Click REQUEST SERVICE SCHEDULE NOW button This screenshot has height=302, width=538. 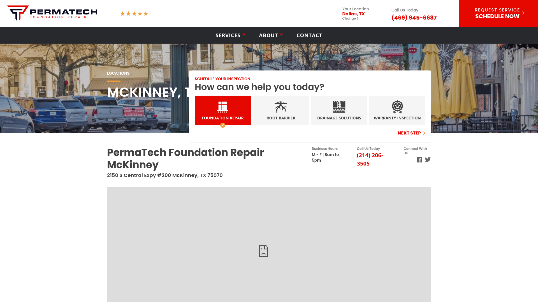click(497, 13)
